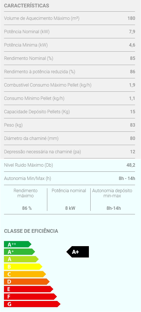
Task: Click the CLASSE DE EFICIÊNCIA heading
Action: pyautogui.click(x=31, y=231)
